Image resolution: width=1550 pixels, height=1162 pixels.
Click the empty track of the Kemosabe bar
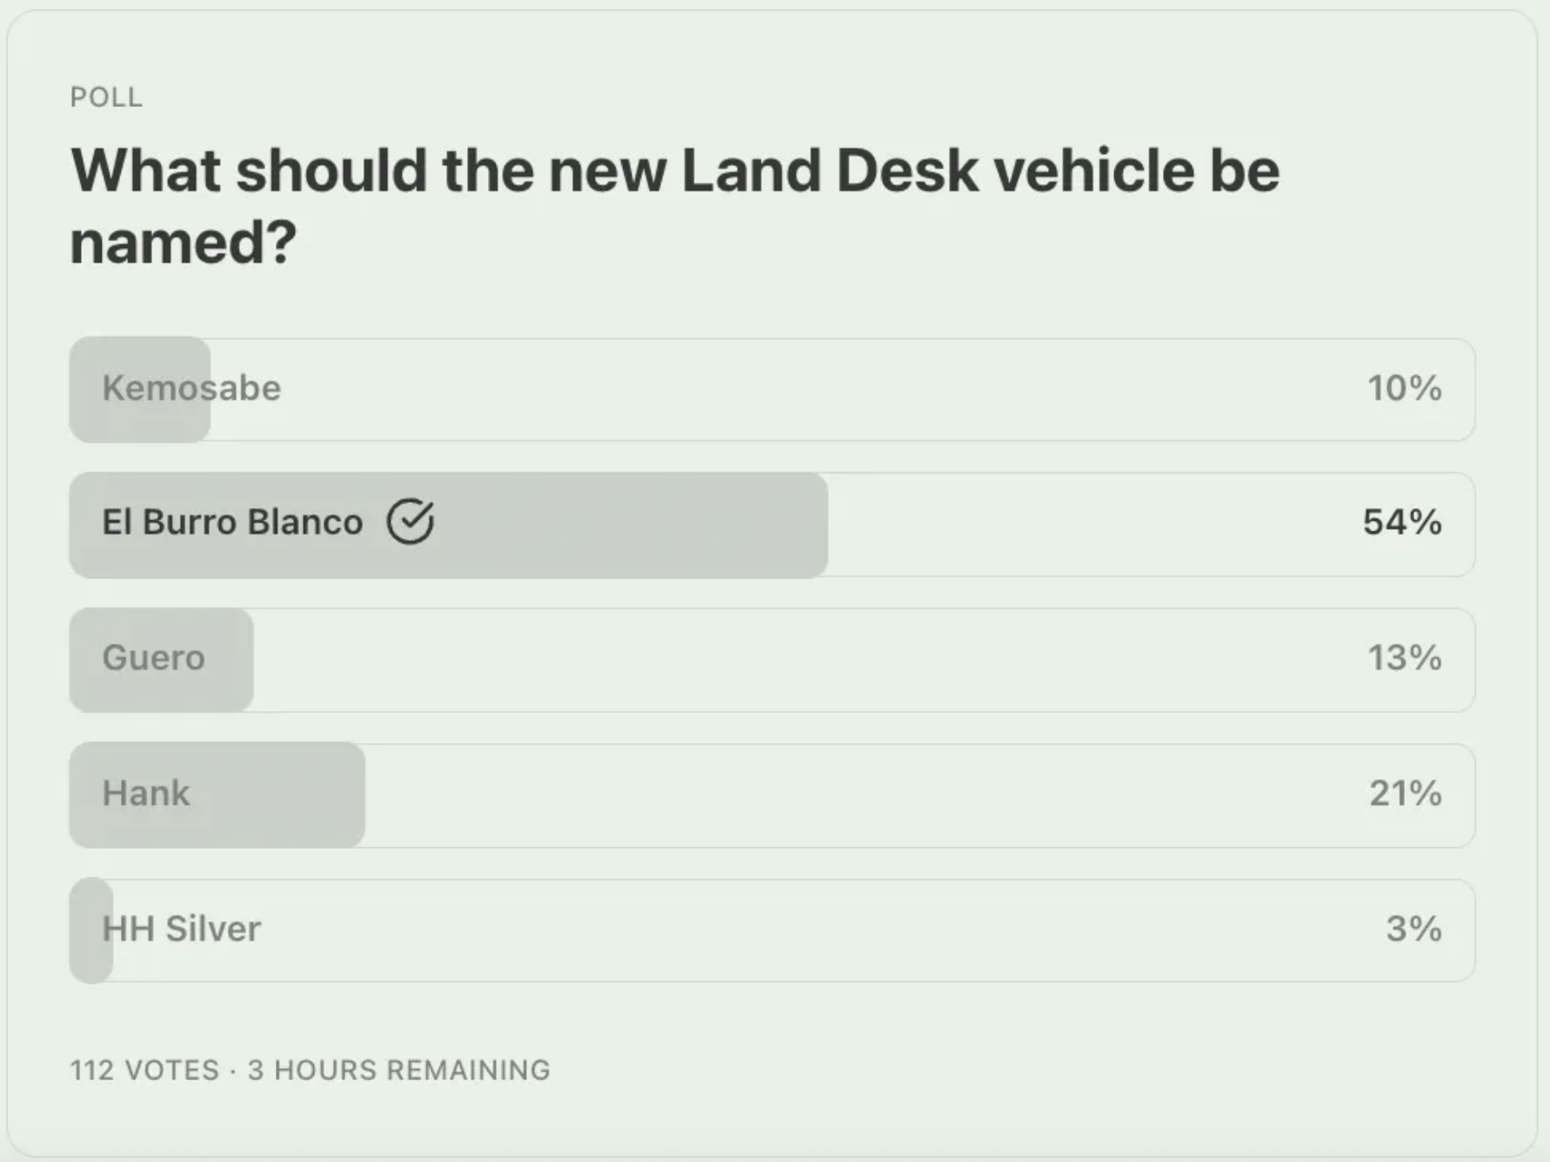pos(783,390)
